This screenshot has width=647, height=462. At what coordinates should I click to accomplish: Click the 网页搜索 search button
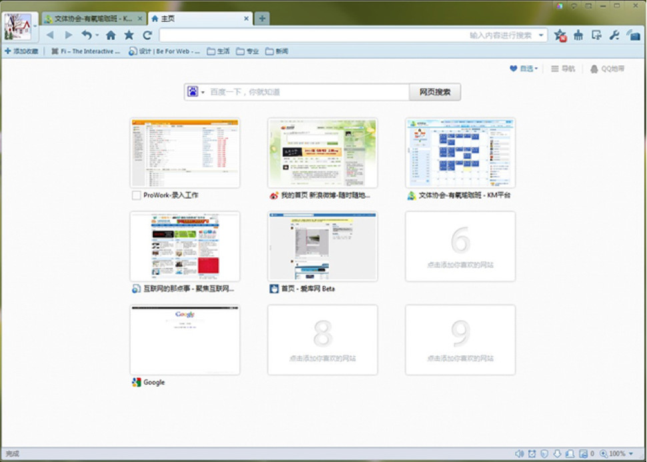tap(434, 92)
